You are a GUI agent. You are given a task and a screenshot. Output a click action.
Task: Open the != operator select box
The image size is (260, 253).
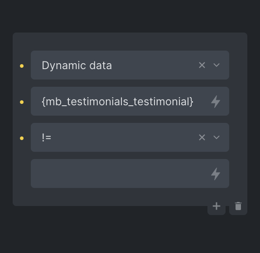coord(130,137)
